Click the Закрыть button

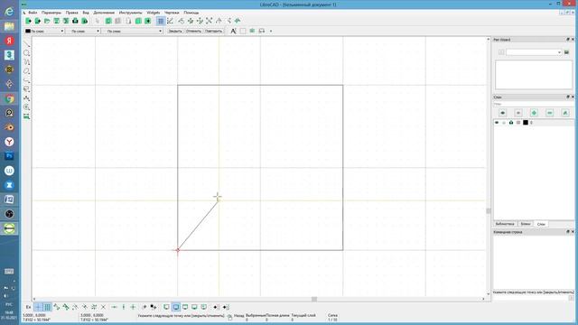click(x=175, y=32)
